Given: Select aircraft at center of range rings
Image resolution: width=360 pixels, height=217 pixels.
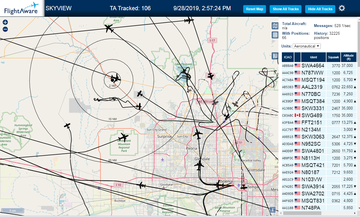Looking at the screenshot, I should (x=115, y=78).
